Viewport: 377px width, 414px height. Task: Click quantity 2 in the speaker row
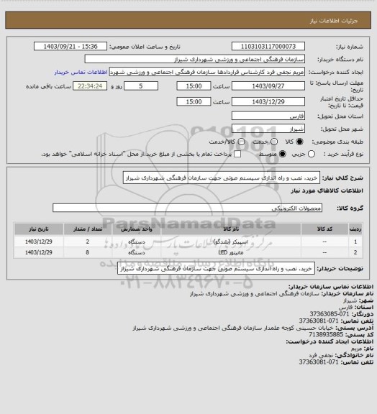pyautogui.click(x=88, y=241)
